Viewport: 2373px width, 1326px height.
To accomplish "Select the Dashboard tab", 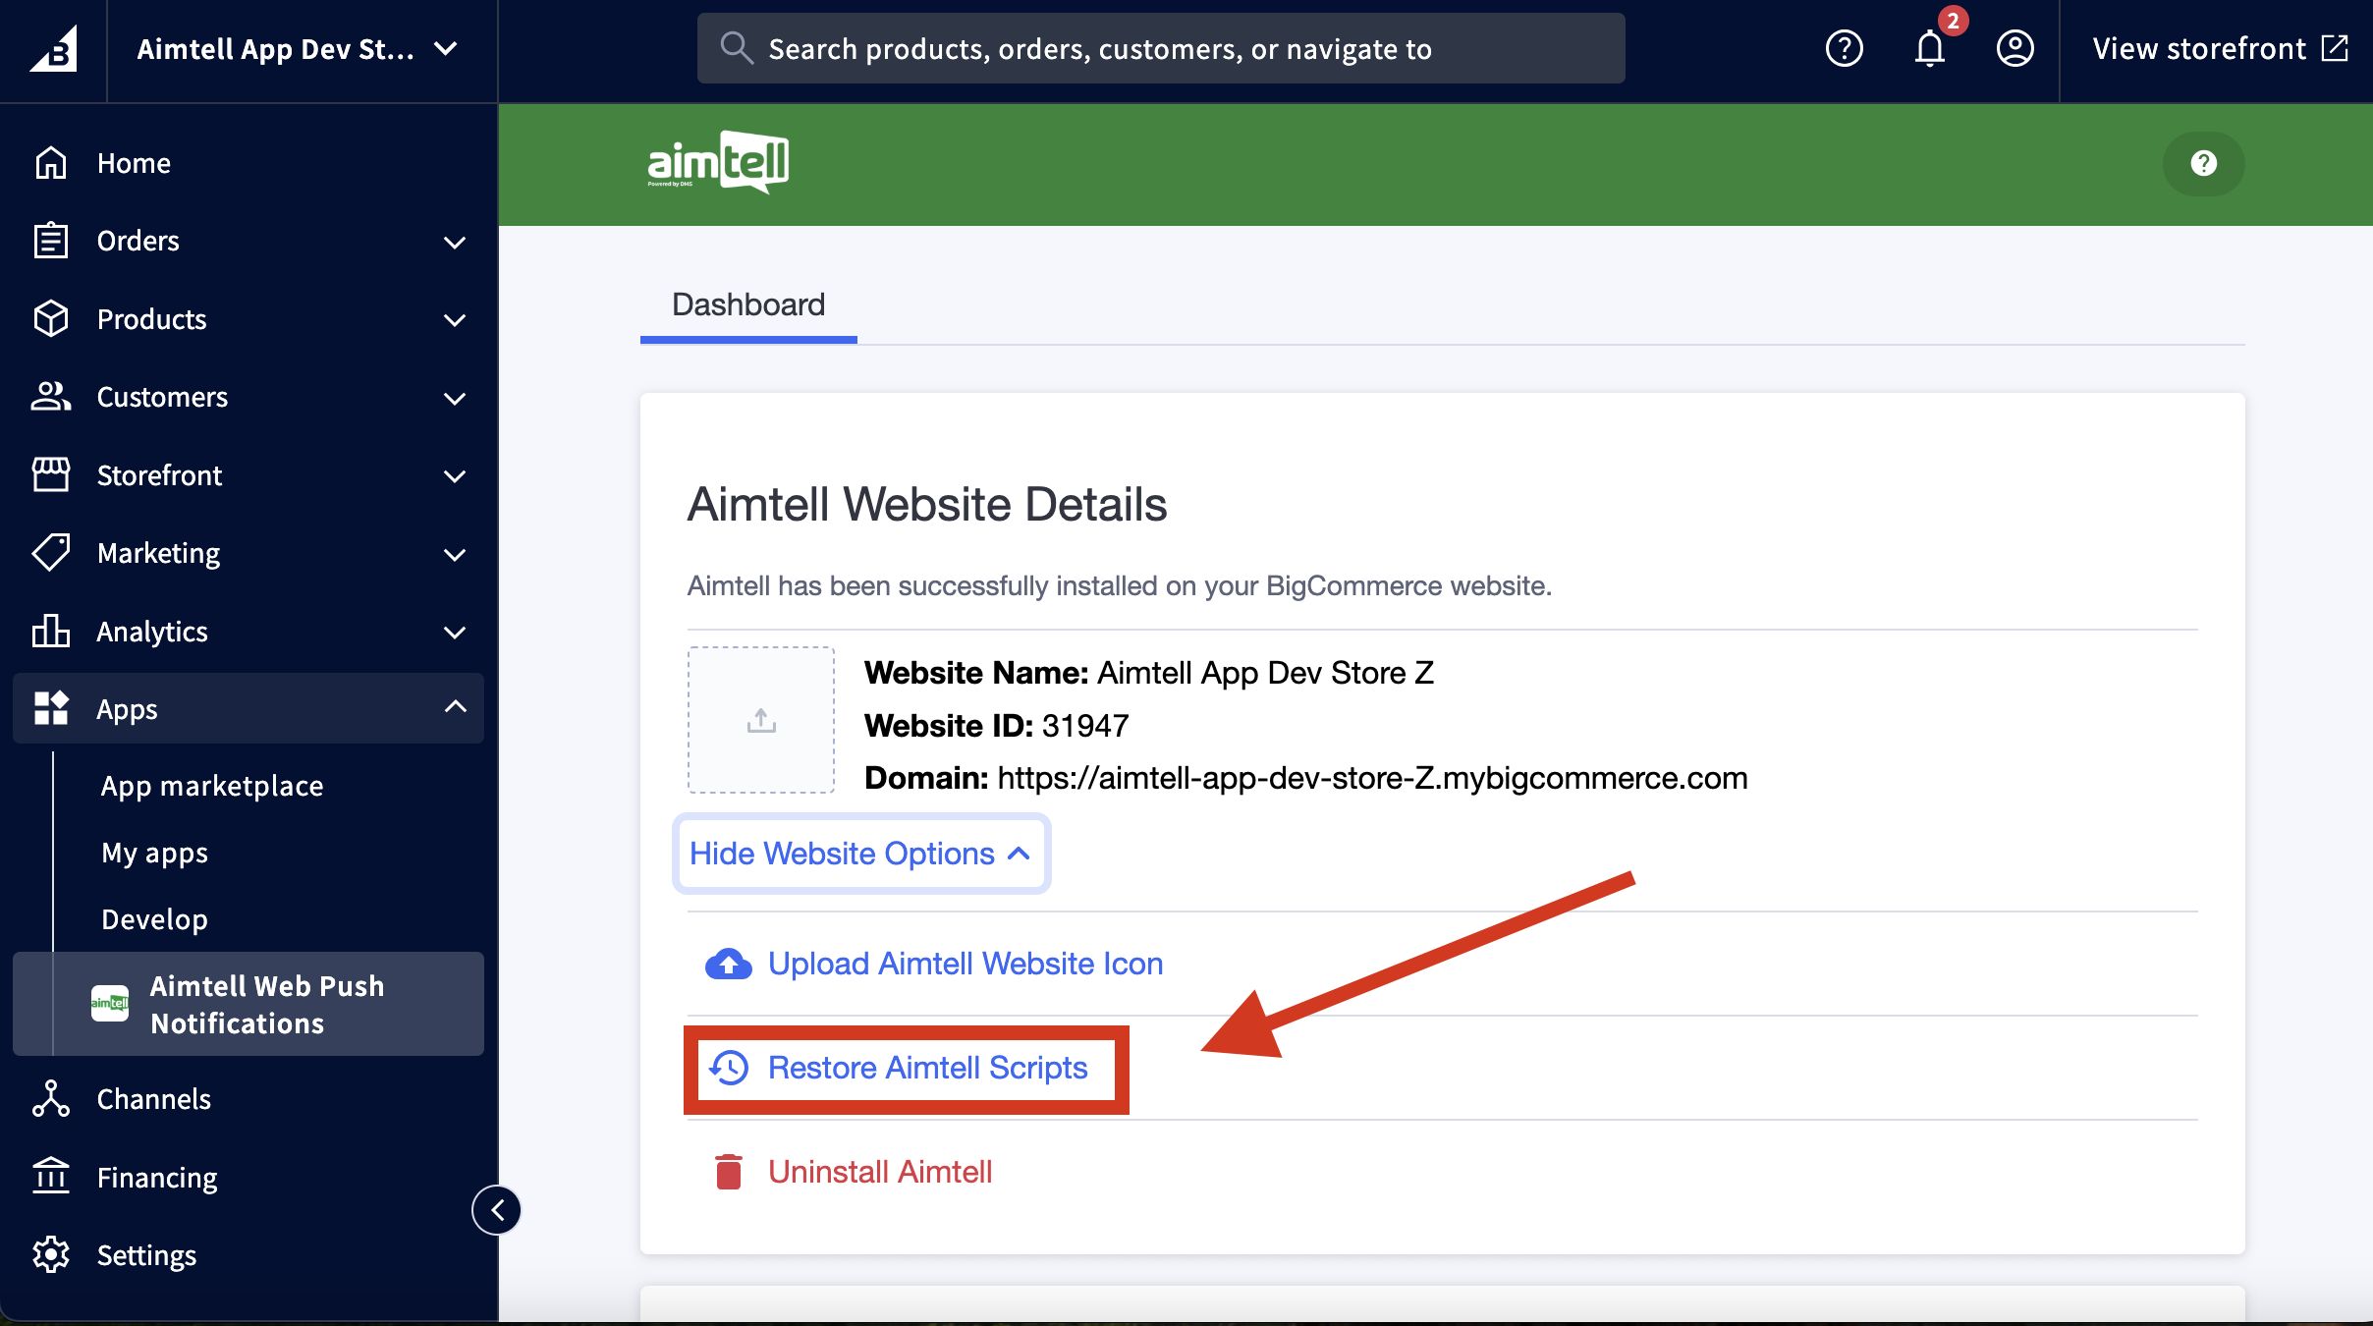I will point(747,305).
